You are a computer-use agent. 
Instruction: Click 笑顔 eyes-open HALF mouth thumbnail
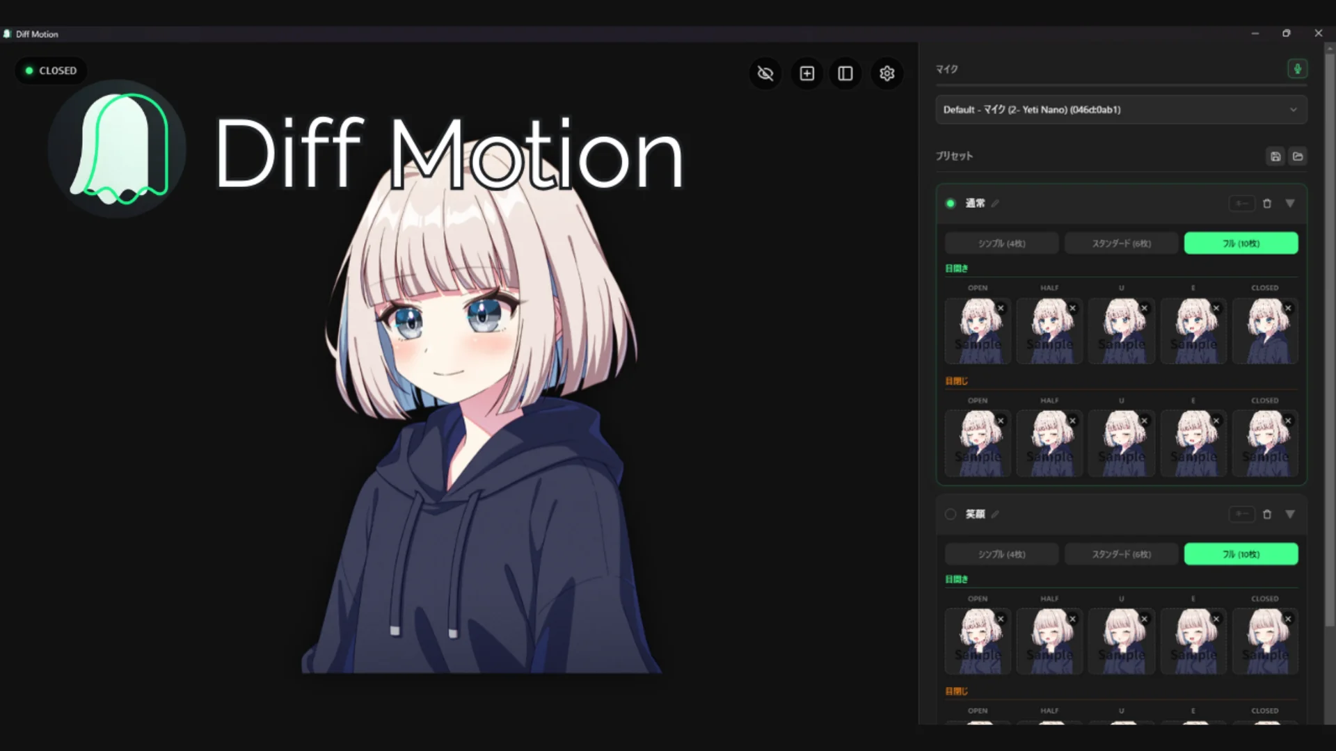click(1049, 642)
